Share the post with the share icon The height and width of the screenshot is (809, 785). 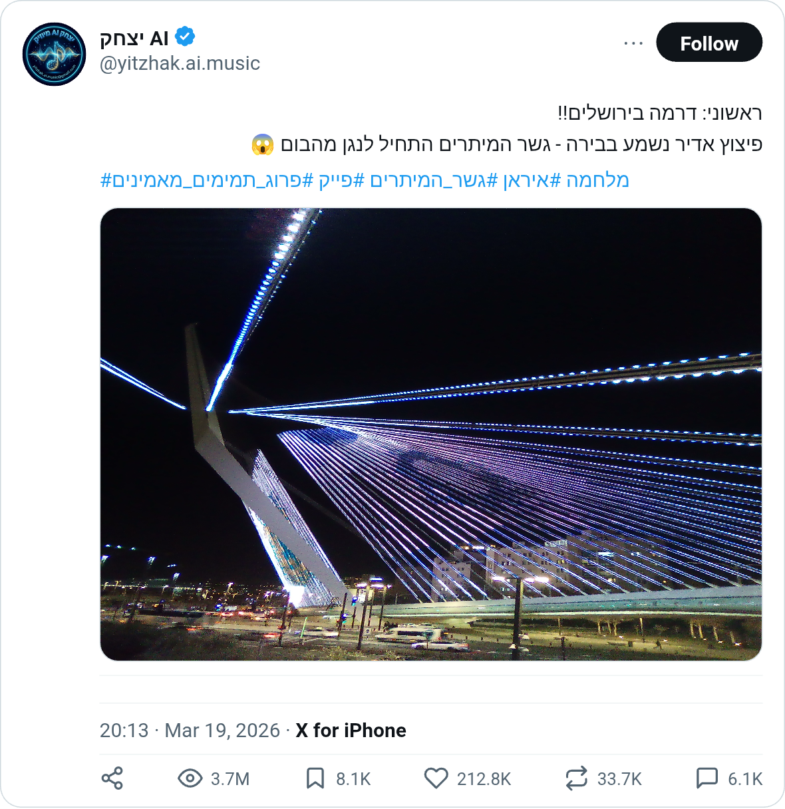click(113, 777)
